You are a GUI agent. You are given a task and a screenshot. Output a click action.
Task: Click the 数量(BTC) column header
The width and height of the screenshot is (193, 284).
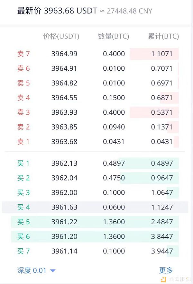pyautogui.click(x=114, y=36)
